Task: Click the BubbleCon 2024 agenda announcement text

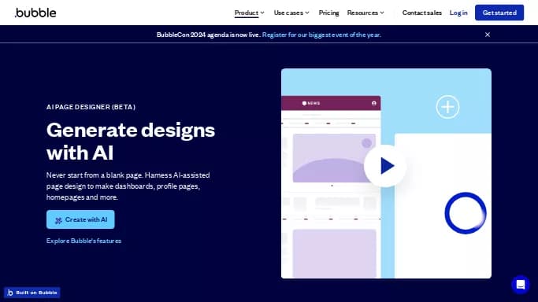Action: click(x=208, y=35)
